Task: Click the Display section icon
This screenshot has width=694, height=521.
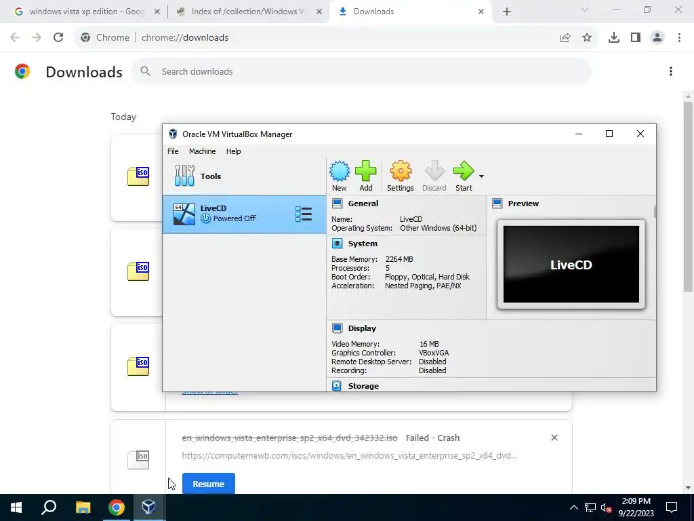Action: coord(337,328)
